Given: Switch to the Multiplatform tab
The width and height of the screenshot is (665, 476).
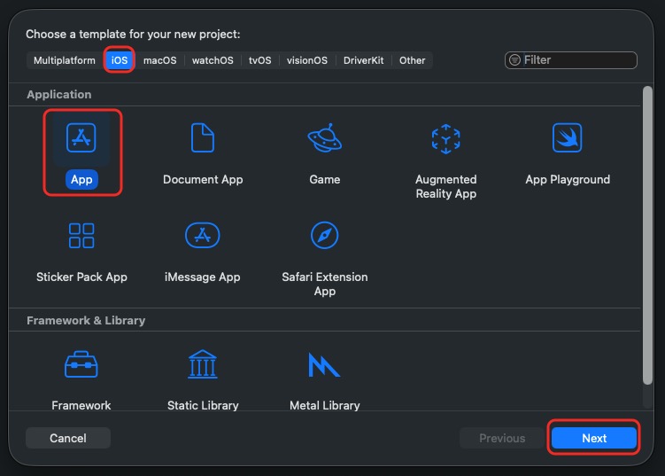Looking at the screenshot, I should pyautogui.click(x=65, y=60).
